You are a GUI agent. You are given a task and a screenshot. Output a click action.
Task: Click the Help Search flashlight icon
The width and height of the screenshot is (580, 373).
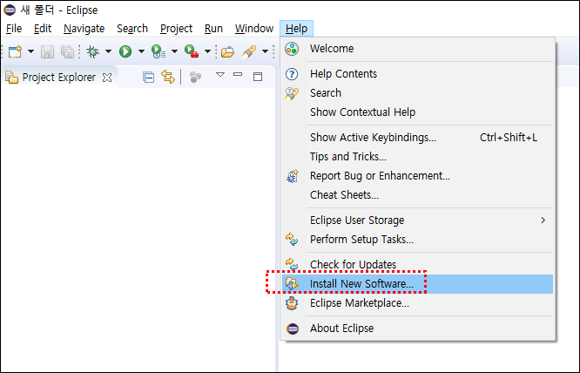pos(292,93)
